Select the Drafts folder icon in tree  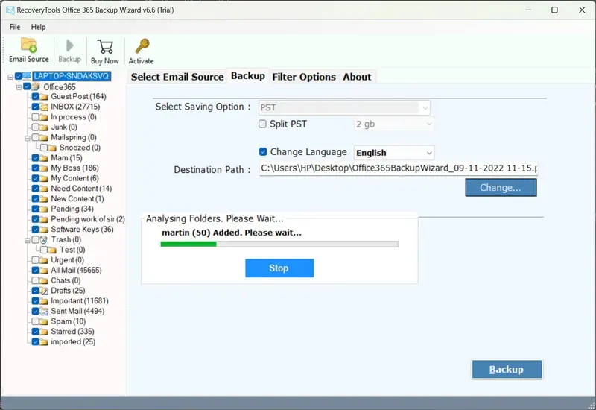pyautogui.click(x=45, y=291)
